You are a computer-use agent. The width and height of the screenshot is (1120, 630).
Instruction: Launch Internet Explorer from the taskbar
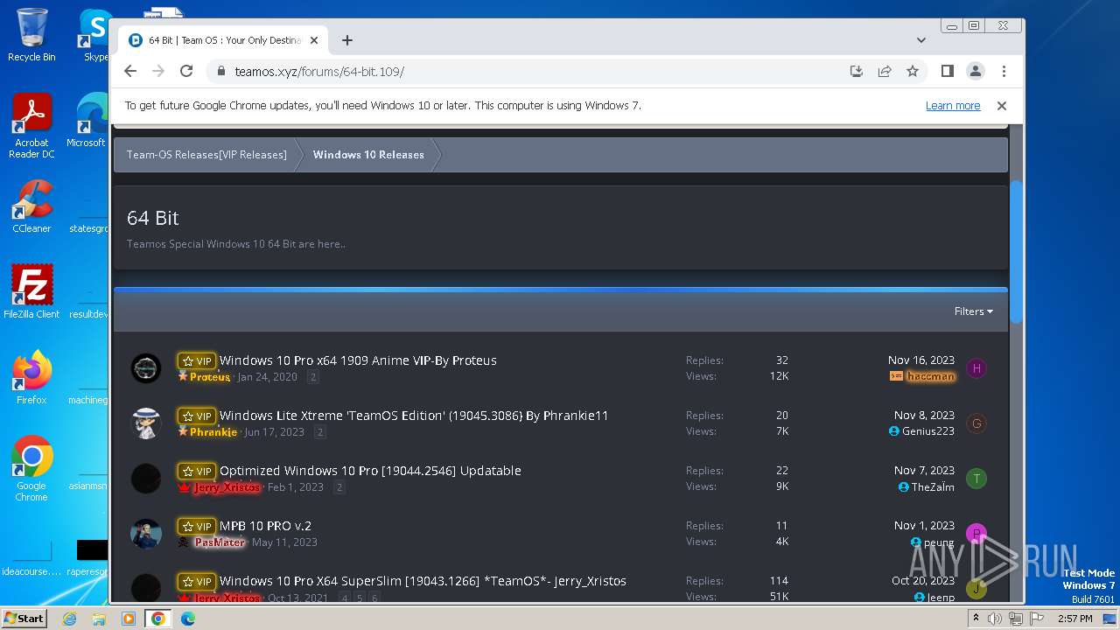click(x=70, y=619)
